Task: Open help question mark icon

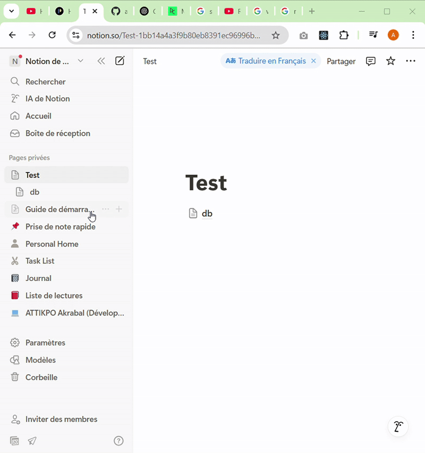Action: point(118,441)
